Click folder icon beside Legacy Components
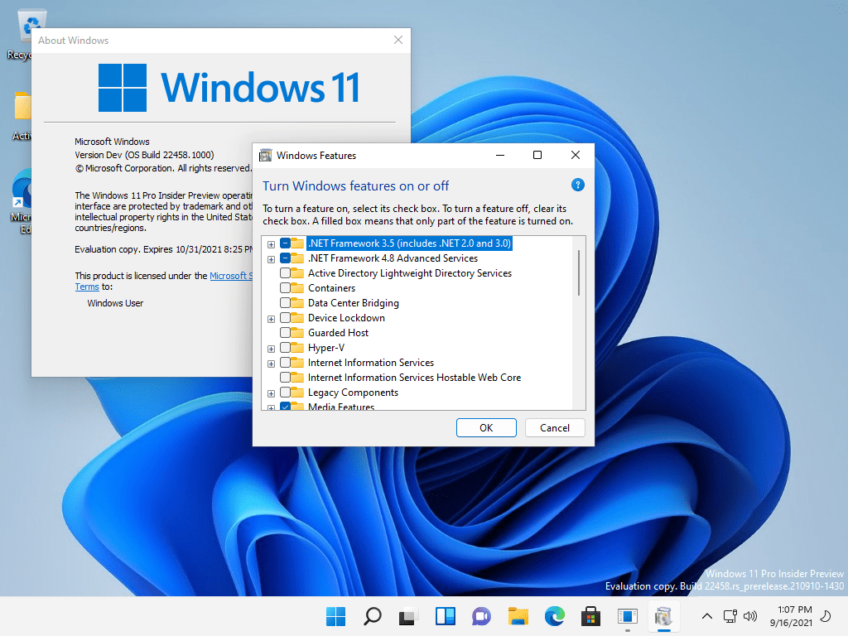 [297, 392]
